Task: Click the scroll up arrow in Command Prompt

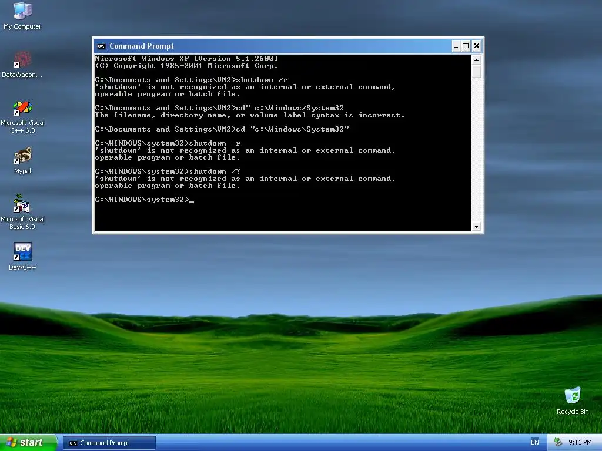Action: (476, 60)
